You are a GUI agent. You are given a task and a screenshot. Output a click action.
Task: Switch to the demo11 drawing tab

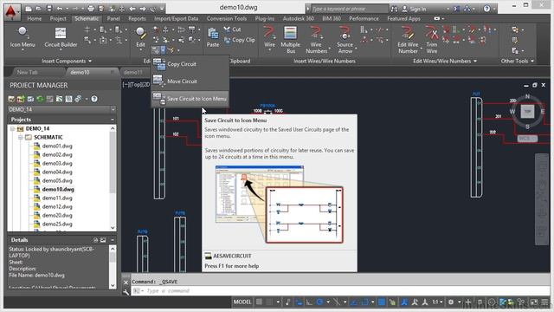(132, 73)
